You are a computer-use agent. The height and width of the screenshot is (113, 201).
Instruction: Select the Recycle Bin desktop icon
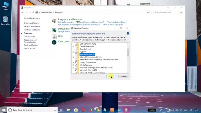[5, 20]
